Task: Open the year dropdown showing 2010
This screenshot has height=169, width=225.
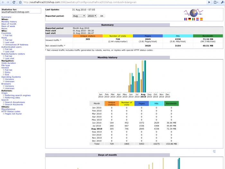Action: pos(92,15)
